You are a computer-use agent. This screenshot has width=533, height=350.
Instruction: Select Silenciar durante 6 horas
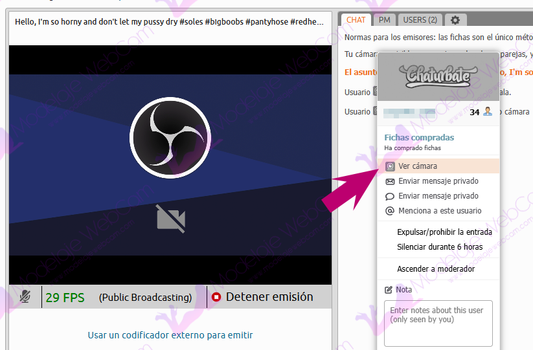[x=440, y=246]
